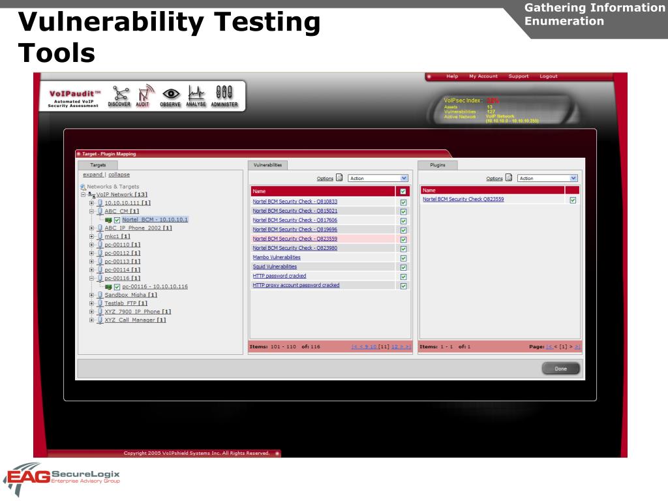Collapse the VoIP Network tree node
The height and width of the screenshot is (501, 668).
83,194
